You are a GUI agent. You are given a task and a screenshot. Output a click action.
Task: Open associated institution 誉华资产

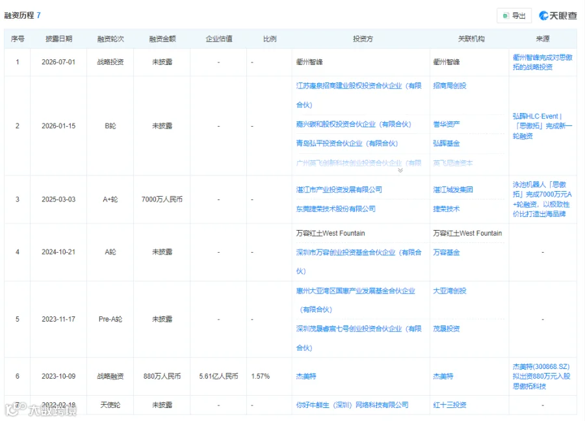coord(446,124)
